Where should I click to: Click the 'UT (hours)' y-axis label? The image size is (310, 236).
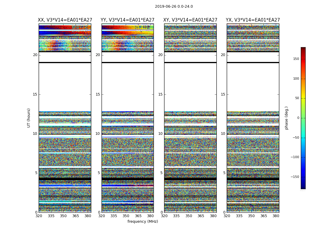click(29, 118)
